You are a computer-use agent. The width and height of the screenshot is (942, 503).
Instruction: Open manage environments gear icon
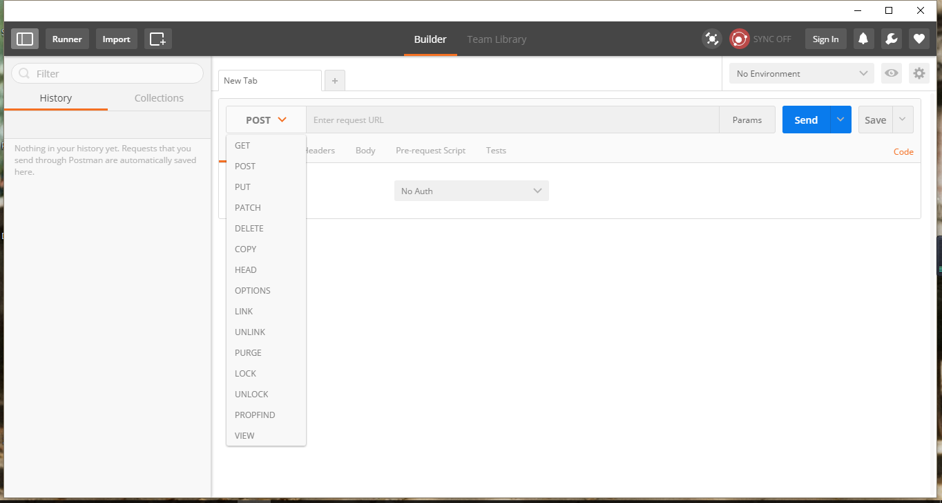click(919, 73)
